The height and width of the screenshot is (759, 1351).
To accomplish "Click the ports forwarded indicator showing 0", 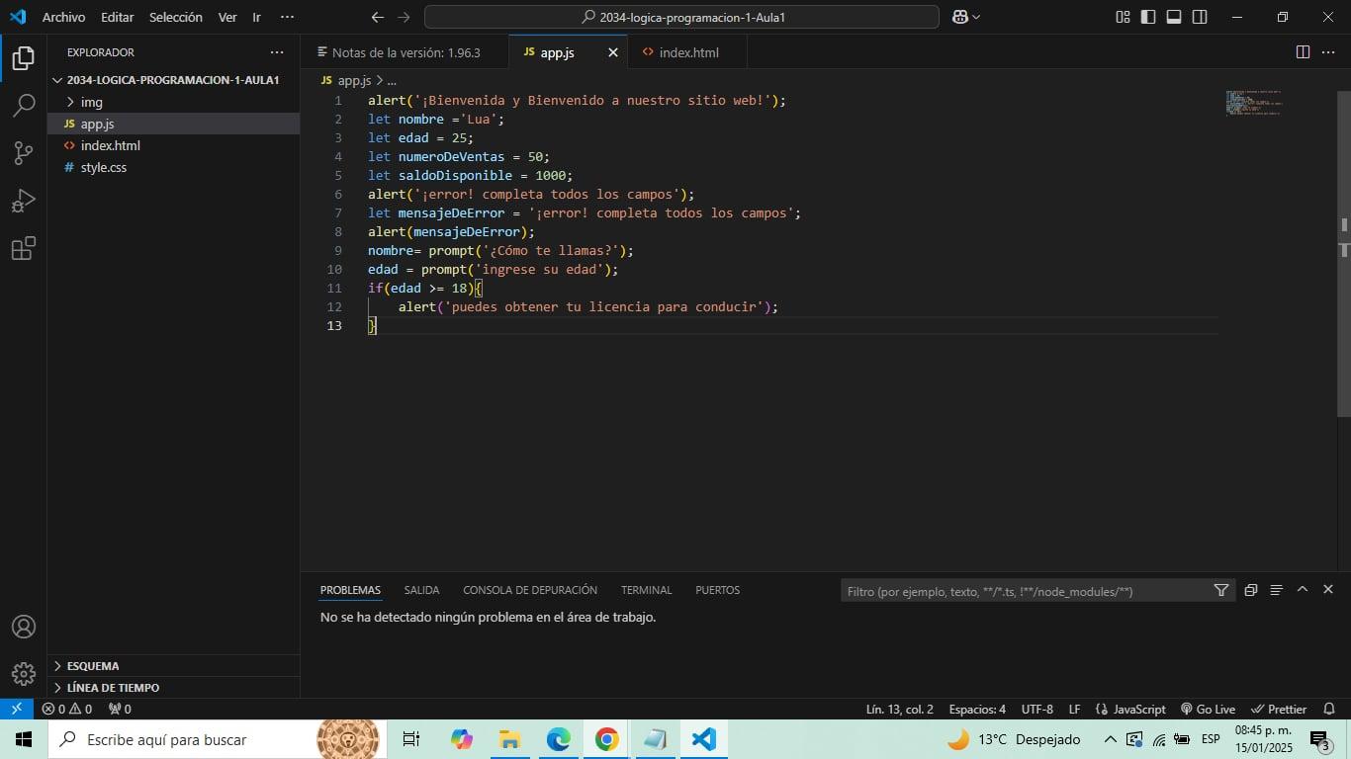I will tap(120, 709).
